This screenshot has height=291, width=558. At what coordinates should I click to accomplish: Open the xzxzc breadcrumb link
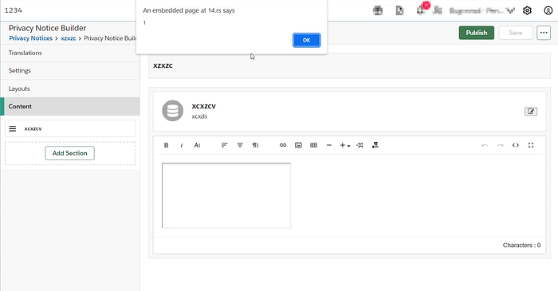click(69, 38)
